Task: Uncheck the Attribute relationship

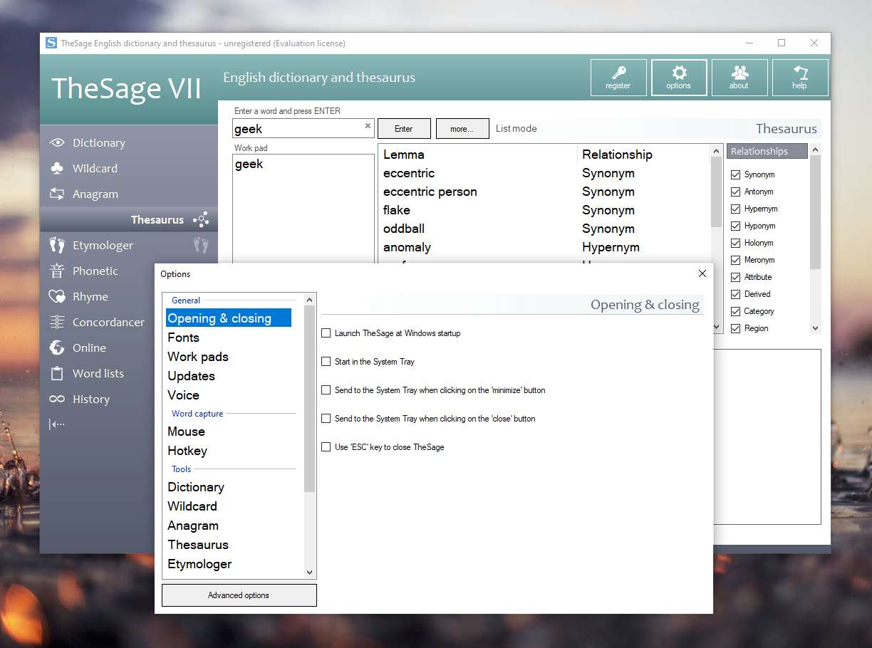Action: pyautogui.click(x=736, y=277)
